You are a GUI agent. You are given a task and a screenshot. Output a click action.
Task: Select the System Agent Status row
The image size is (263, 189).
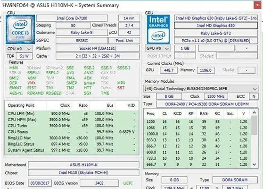point(72,150)
